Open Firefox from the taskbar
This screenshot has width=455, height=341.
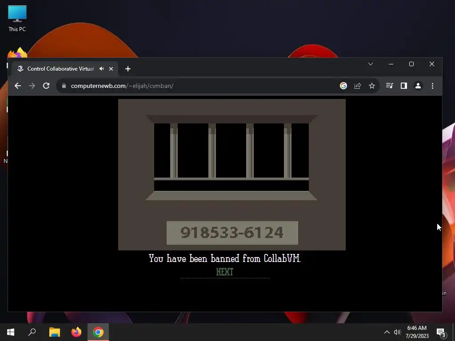pyautogui.click(x=76, y=332)
